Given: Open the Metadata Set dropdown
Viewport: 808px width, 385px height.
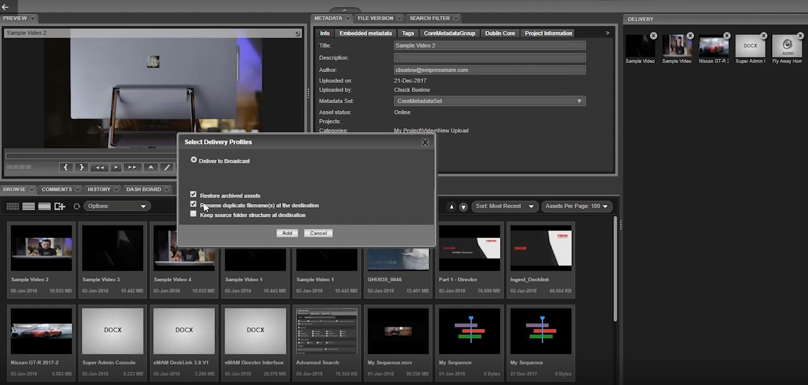Looking at the screenshot, I should (579, 101).
